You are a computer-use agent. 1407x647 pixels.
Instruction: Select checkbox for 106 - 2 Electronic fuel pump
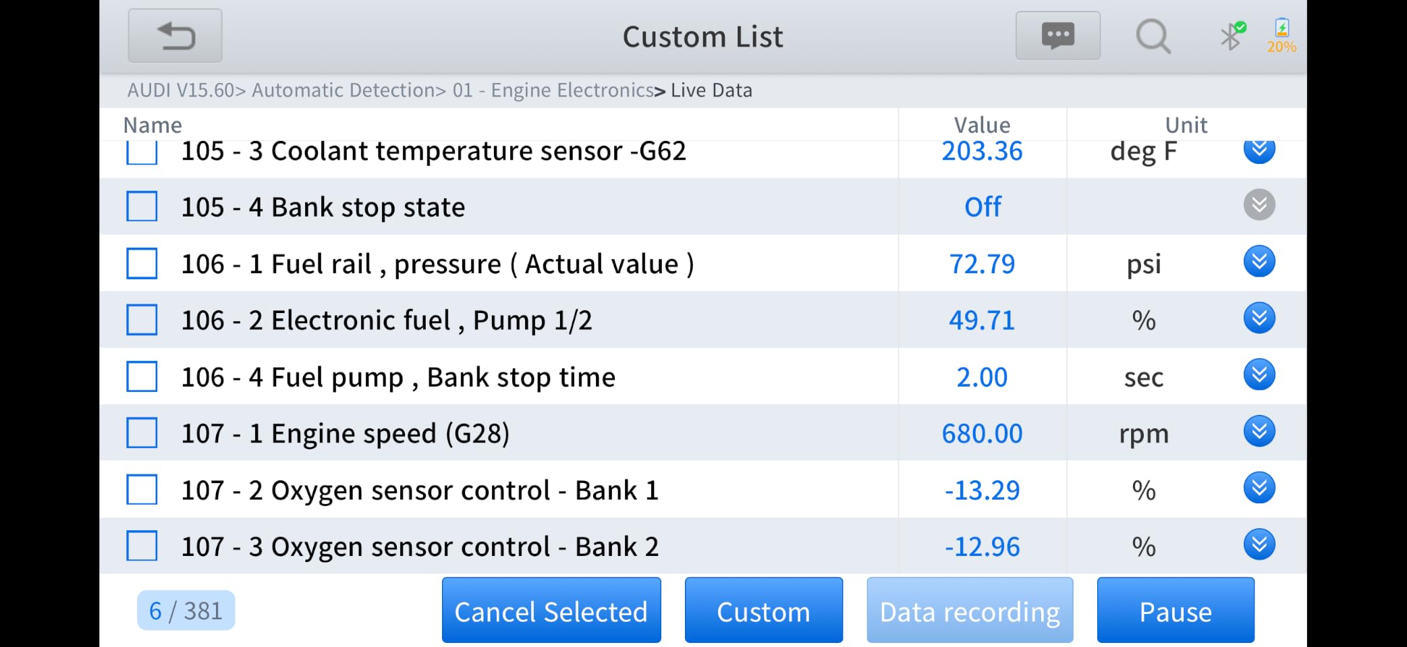tap(142, 320)
